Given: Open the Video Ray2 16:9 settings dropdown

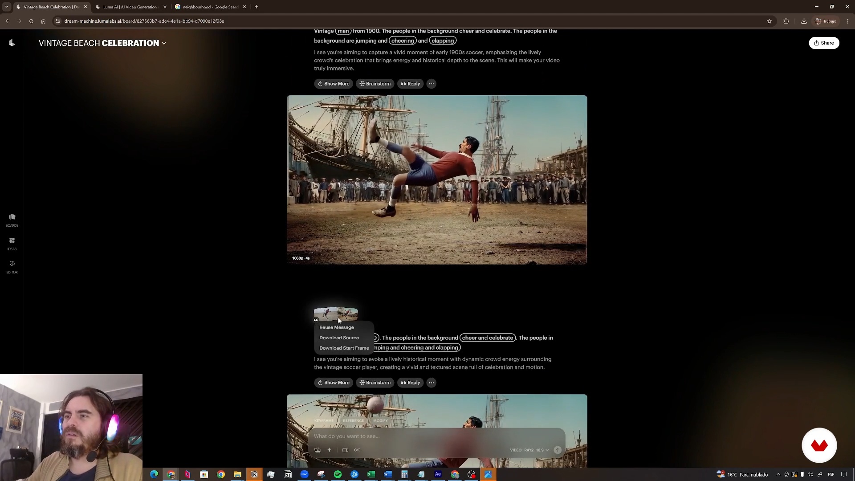Looking at the screenshot, I should [x=529, y=450].
